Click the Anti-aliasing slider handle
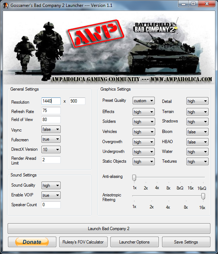This screenshot has height=254, width=218. 134,178
